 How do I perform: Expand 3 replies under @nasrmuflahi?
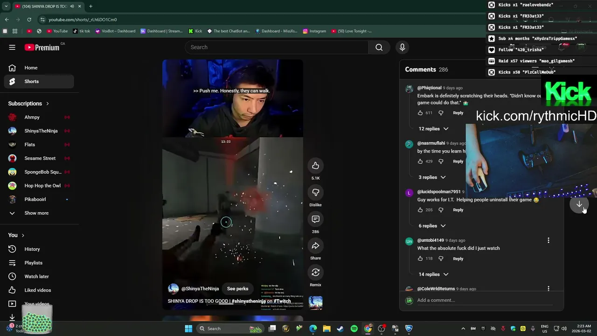click(x=432, y=177)
